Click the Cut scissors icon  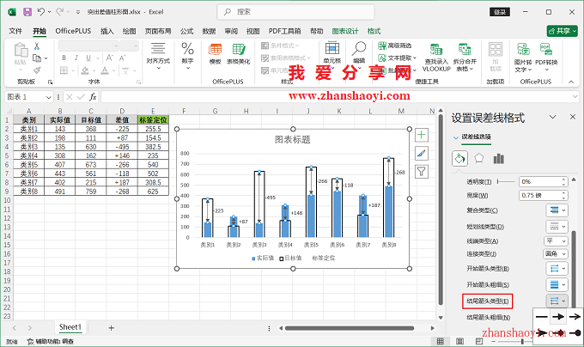coord(37,46)
